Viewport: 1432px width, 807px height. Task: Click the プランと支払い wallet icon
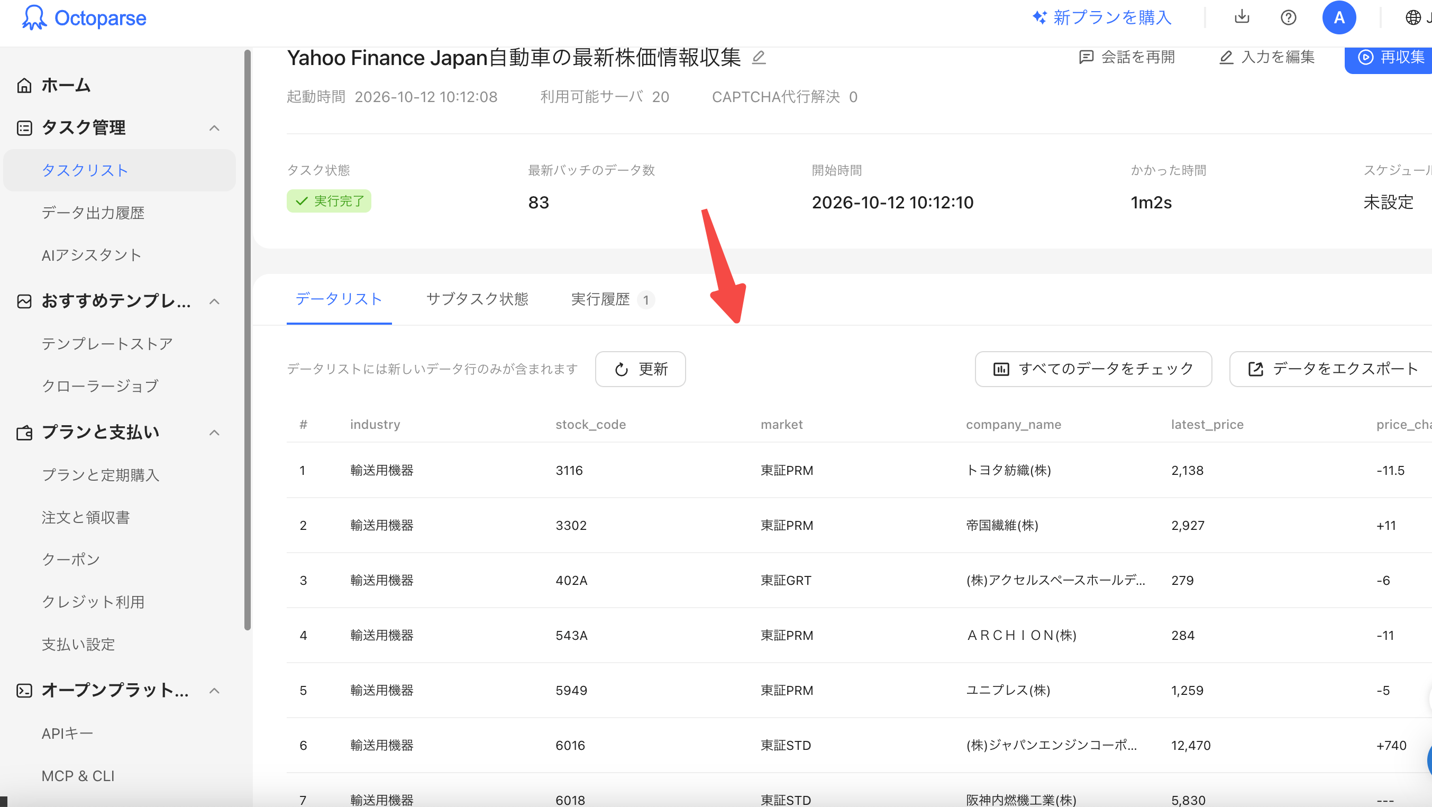(24, 433)
